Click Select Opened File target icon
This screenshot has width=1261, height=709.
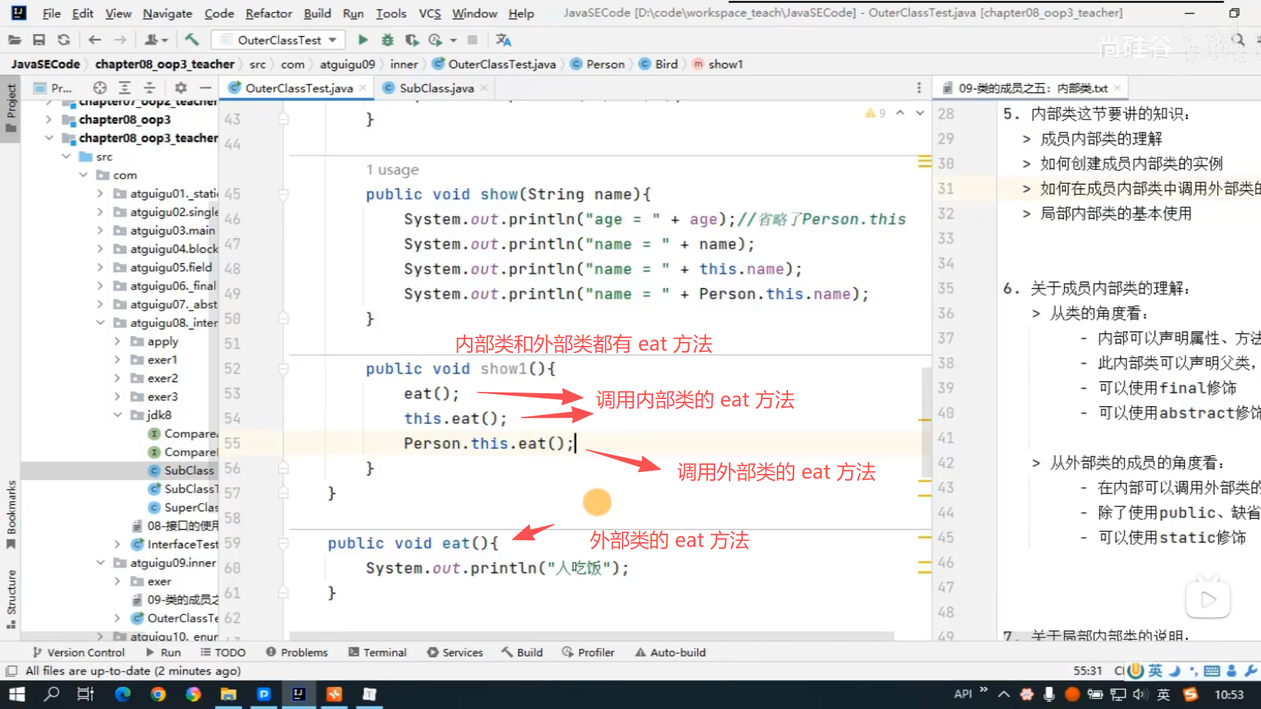click(100, 88)
